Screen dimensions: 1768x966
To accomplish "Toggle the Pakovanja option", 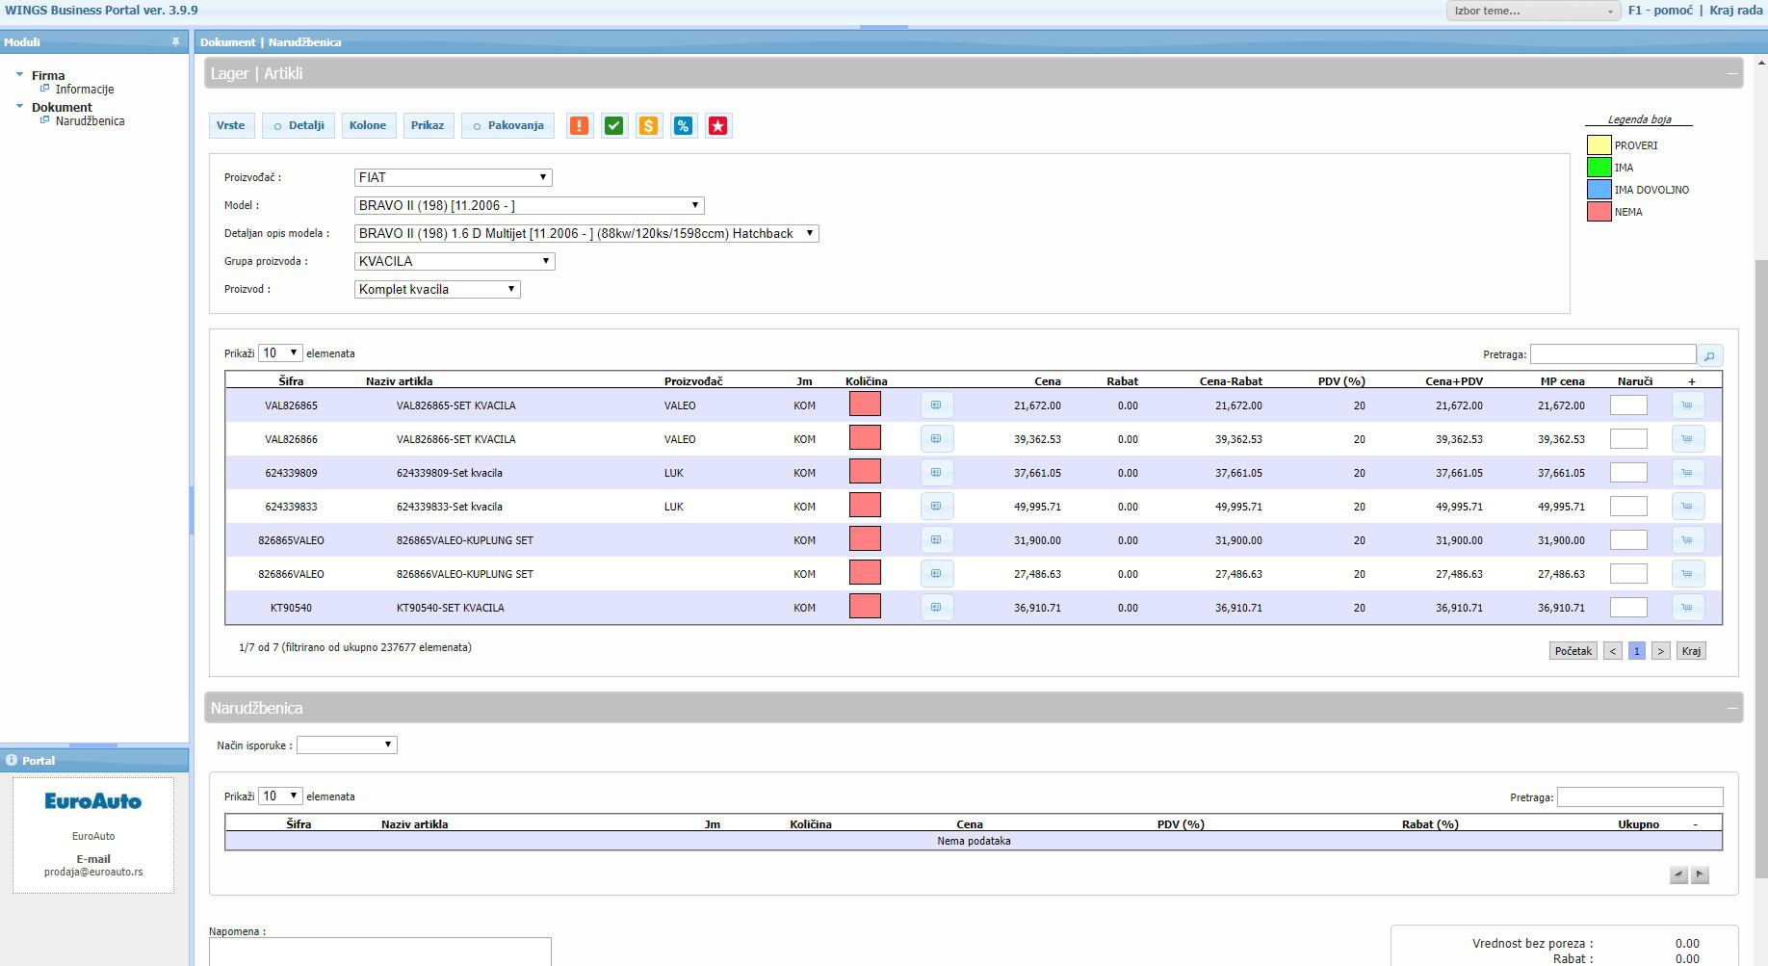I will (x=508, y=126).
